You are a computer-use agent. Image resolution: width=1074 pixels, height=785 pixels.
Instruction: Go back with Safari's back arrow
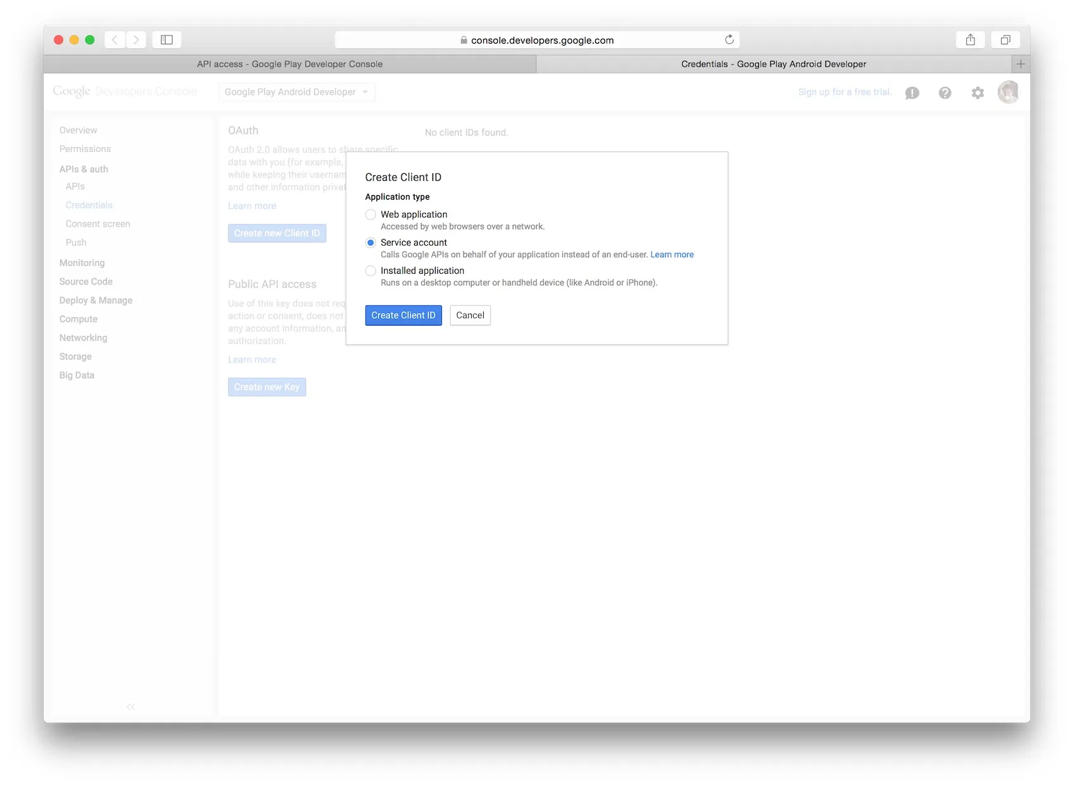115,40
